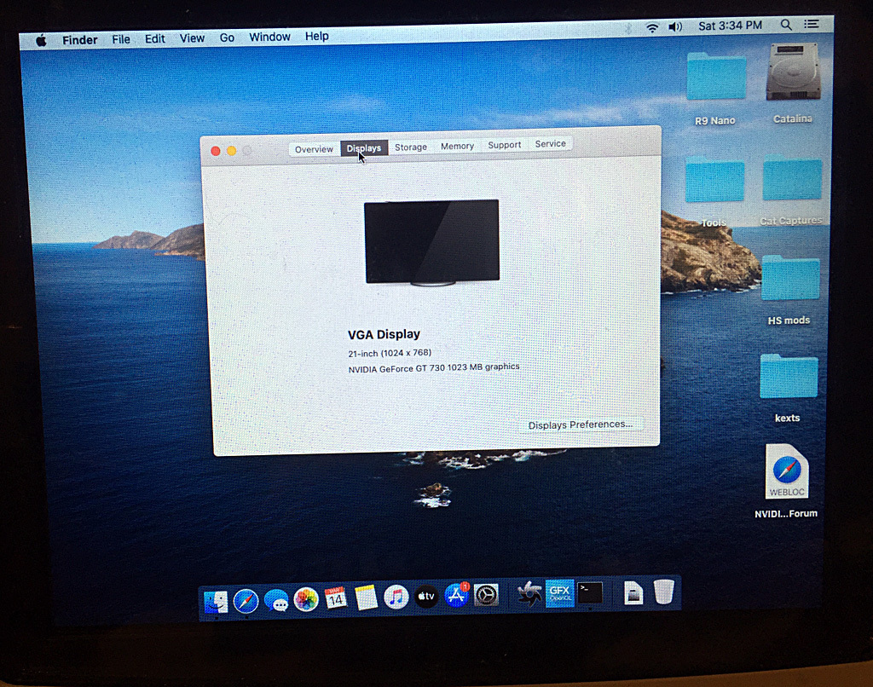Open Photos app in the Dock

[306, 600]
